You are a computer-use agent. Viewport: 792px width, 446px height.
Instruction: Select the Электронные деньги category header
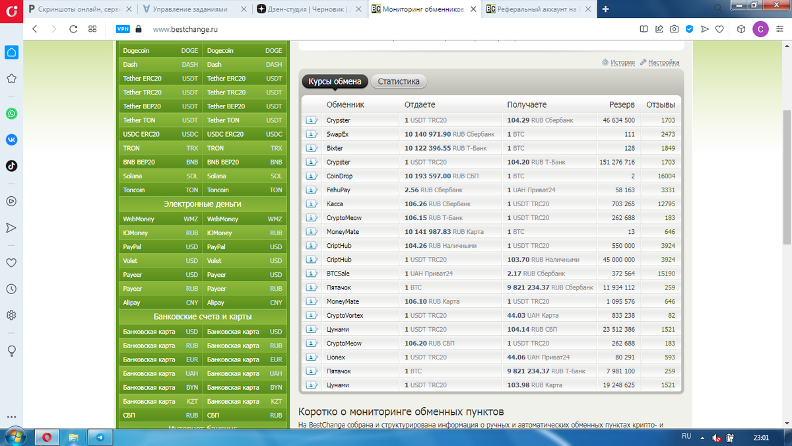tap(203, 204)
